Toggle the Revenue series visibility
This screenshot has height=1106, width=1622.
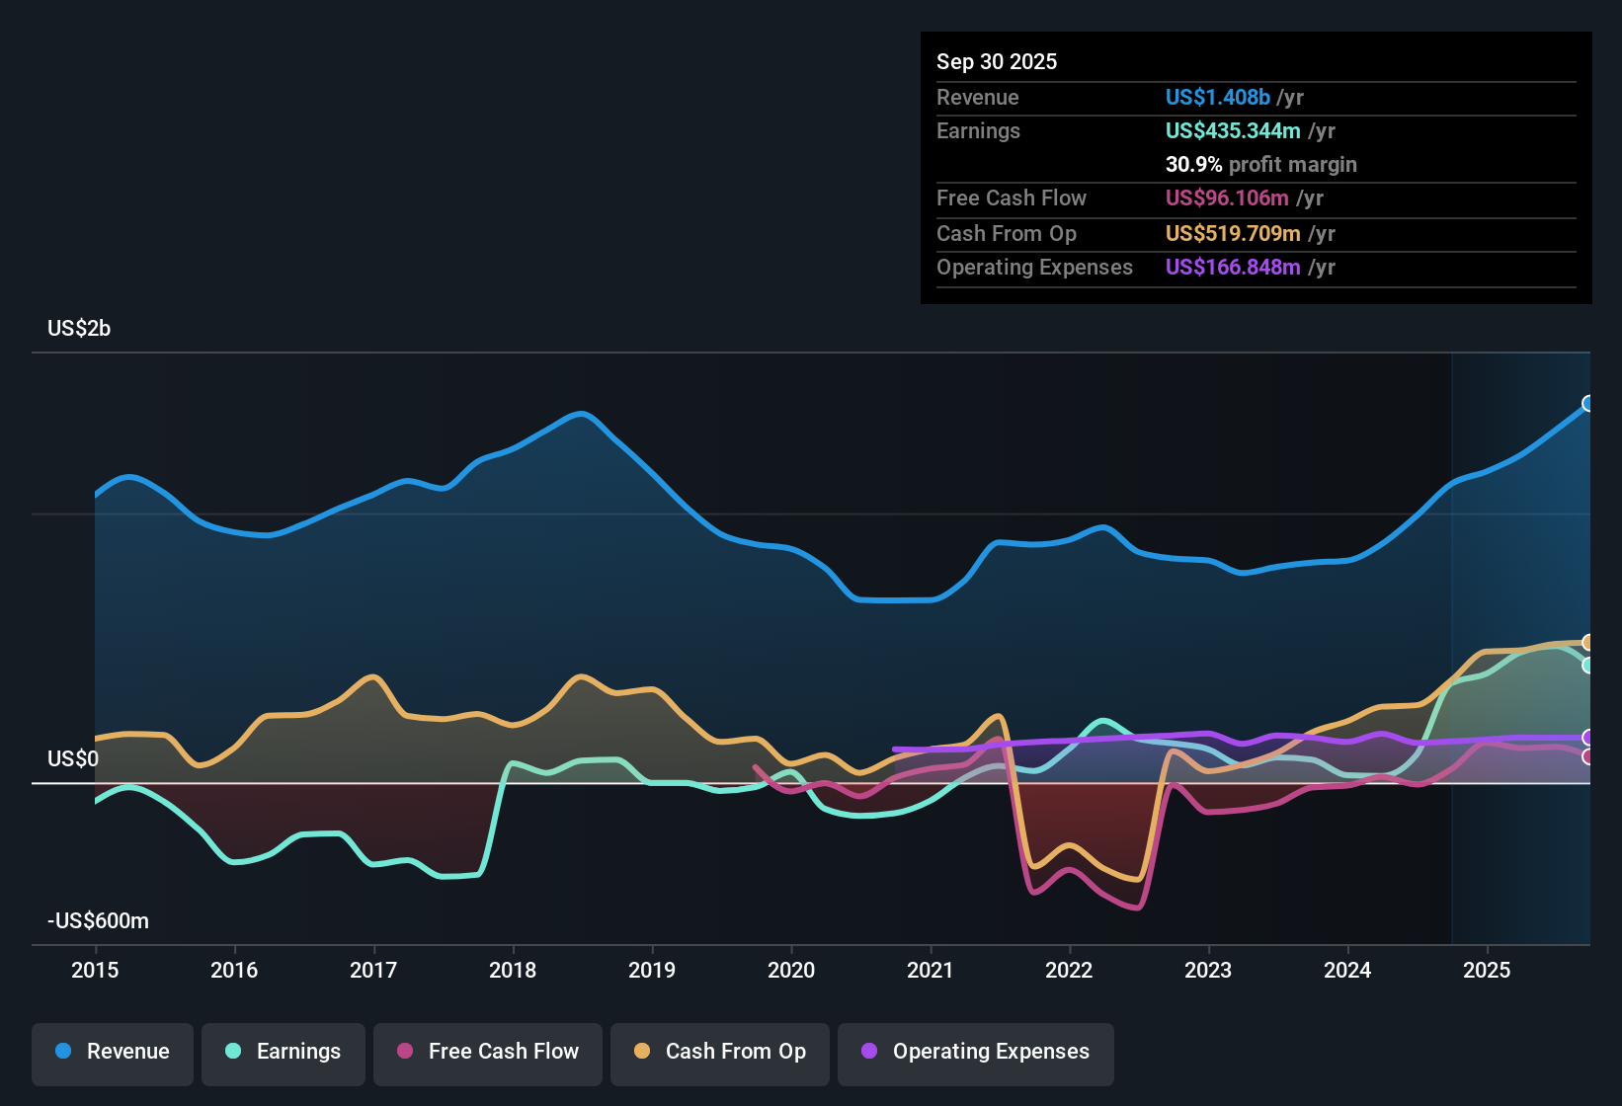112,1052
